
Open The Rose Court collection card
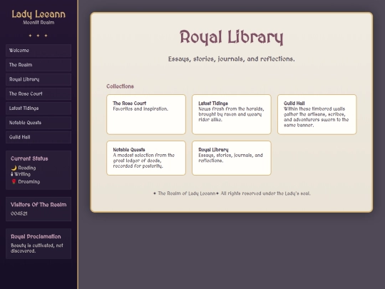click(x=146, y=114)
